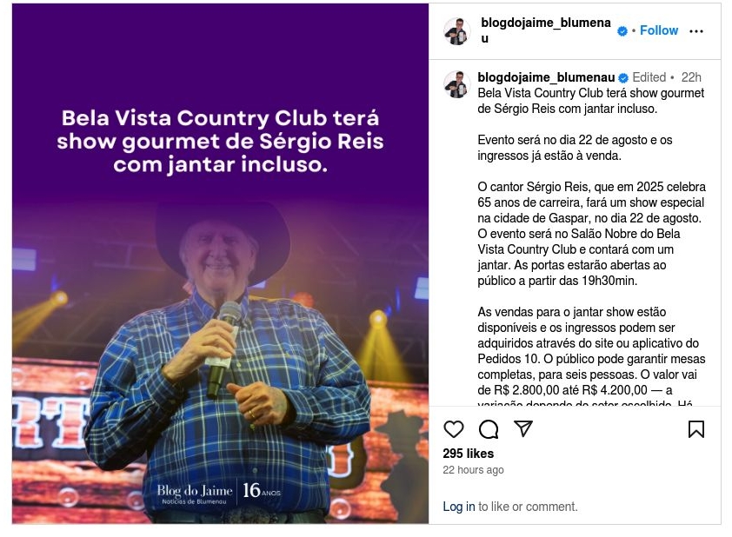Click the header profile avatar
This screenshot has width=732, height=537.
click(x=456, y=31)
